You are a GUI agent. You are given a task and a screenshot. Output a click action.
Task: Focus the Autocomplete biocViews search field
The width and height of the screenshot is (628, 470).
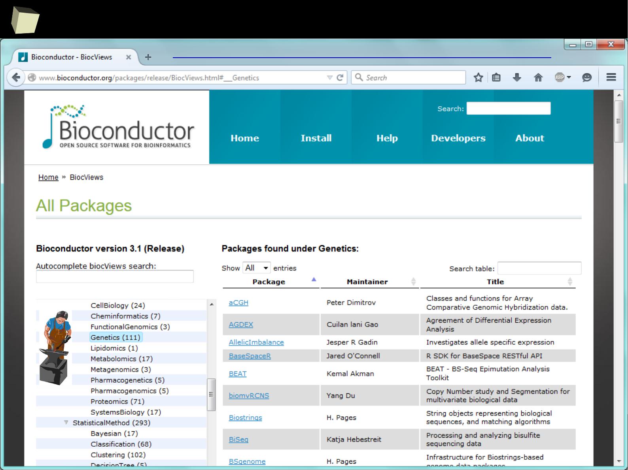click(x=115, y=276)
